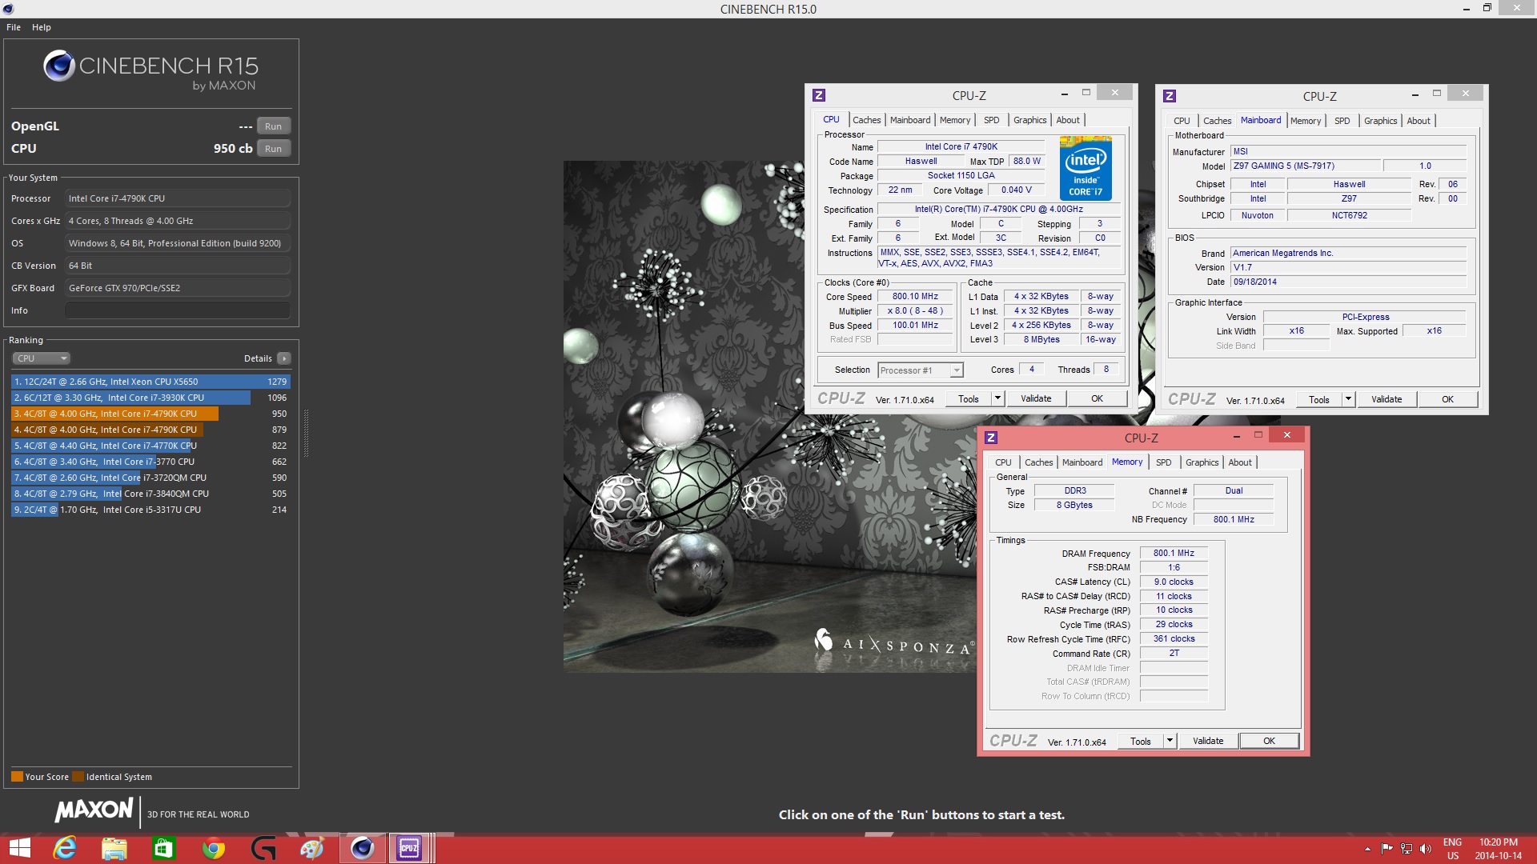The image size is (1537, 864).
Task: Open SPD tab in first CPU-Z window
Action: (991, 120)
